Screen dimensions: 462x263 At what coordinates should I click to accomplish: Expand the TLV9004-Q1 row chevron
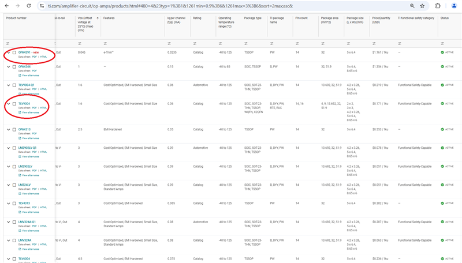(9, 85)
